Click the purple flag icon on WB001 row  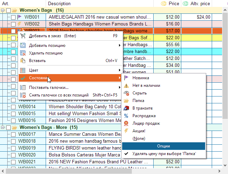(19, 17)
